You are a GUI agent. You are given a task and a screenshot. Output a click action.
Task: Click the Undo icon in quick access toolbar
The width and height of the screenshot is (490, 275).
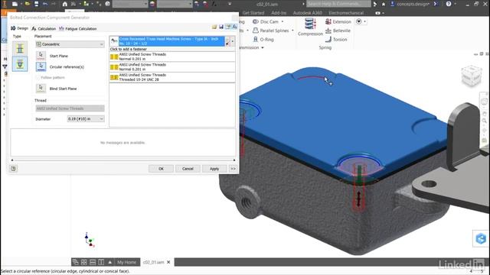pos(45,4)
